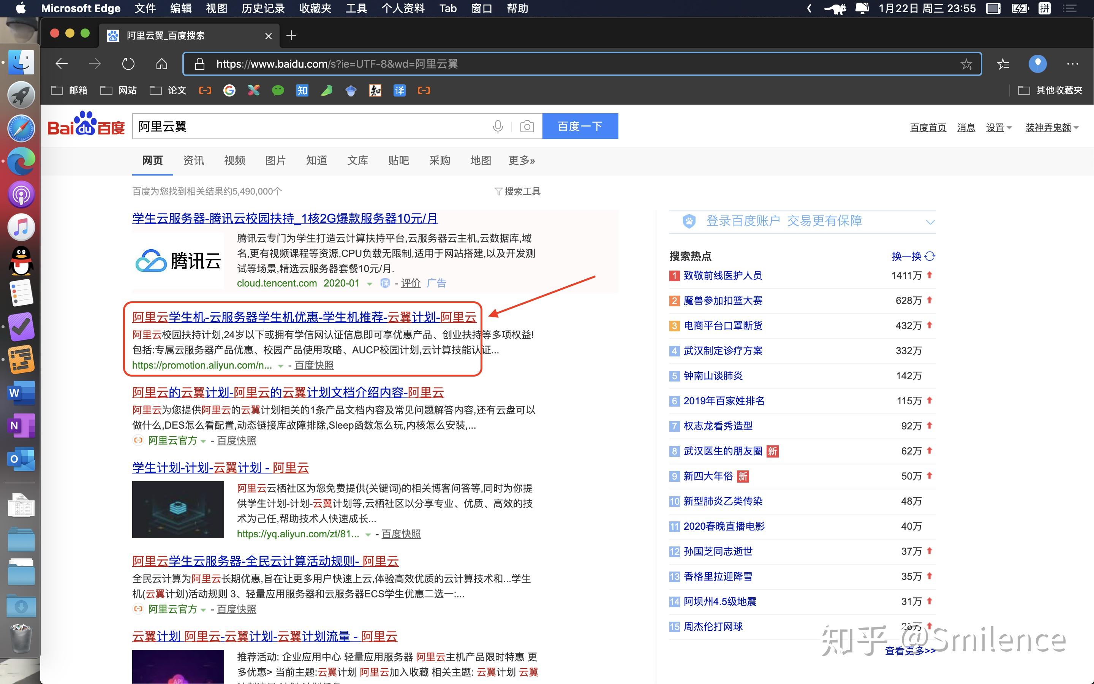Switch to the 贴吧 search tab
The image size is (1094, 684).
tap(398, 161)
